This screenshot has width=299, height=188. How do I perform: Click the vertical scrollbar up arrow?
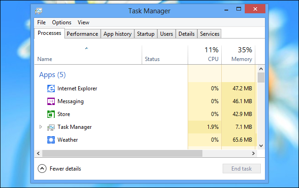pos(261,69)
